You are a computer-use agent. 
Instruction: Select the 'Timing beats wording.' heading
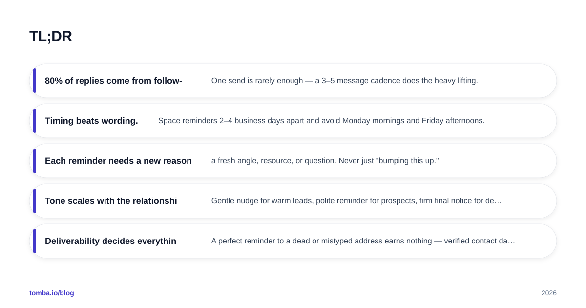tap(91, 121)
